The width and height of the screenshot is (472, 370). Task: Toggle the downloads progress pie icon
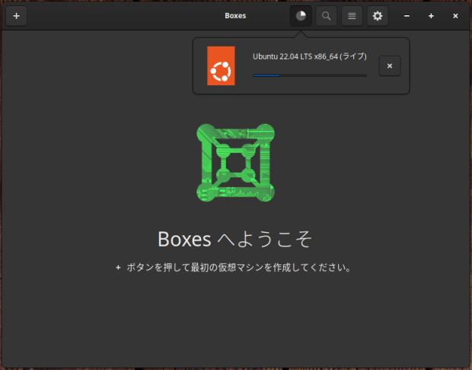301,16
